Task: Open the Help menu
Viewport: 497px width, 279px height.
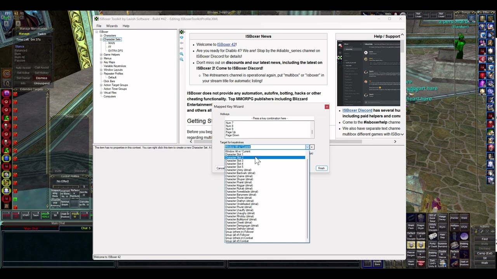Action: (x=126, y=26)
